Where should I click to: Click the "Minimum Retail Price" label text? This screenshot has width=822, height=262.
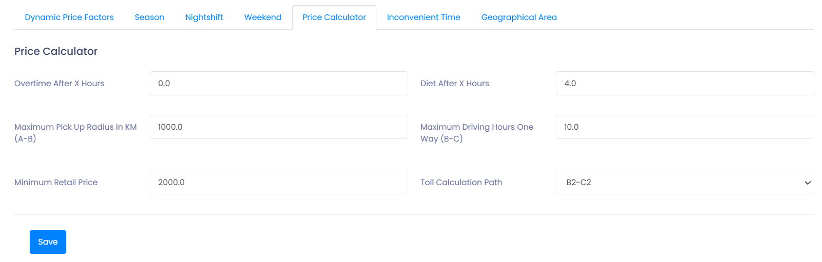56,183
